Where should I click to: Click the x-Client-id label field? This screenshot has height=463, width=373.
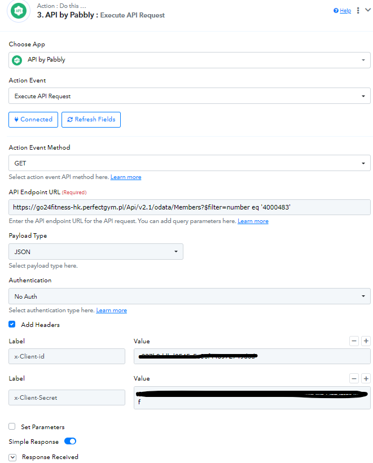[x=67, y=356]
